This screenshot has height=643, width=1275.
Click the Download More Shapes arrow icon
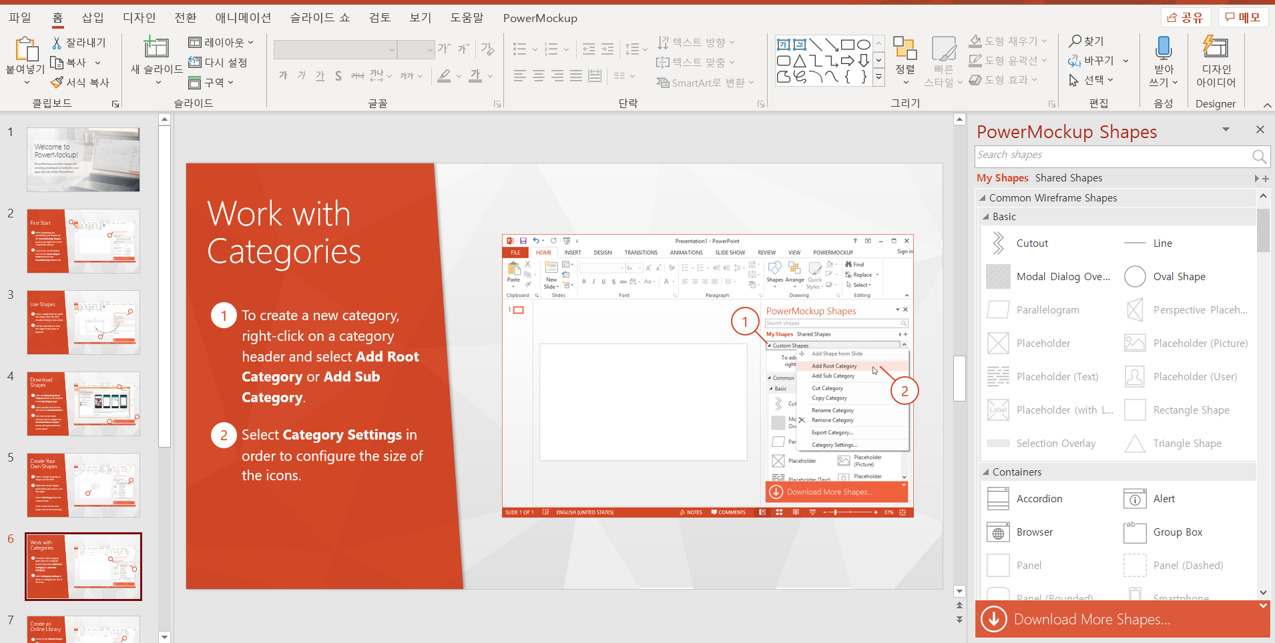[x=993, y=619]
